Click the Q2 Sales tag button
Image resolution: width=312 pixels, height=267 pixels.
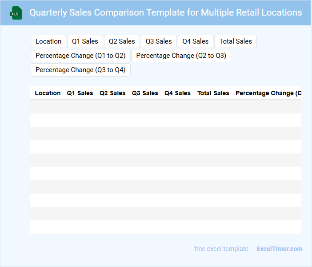122,41
